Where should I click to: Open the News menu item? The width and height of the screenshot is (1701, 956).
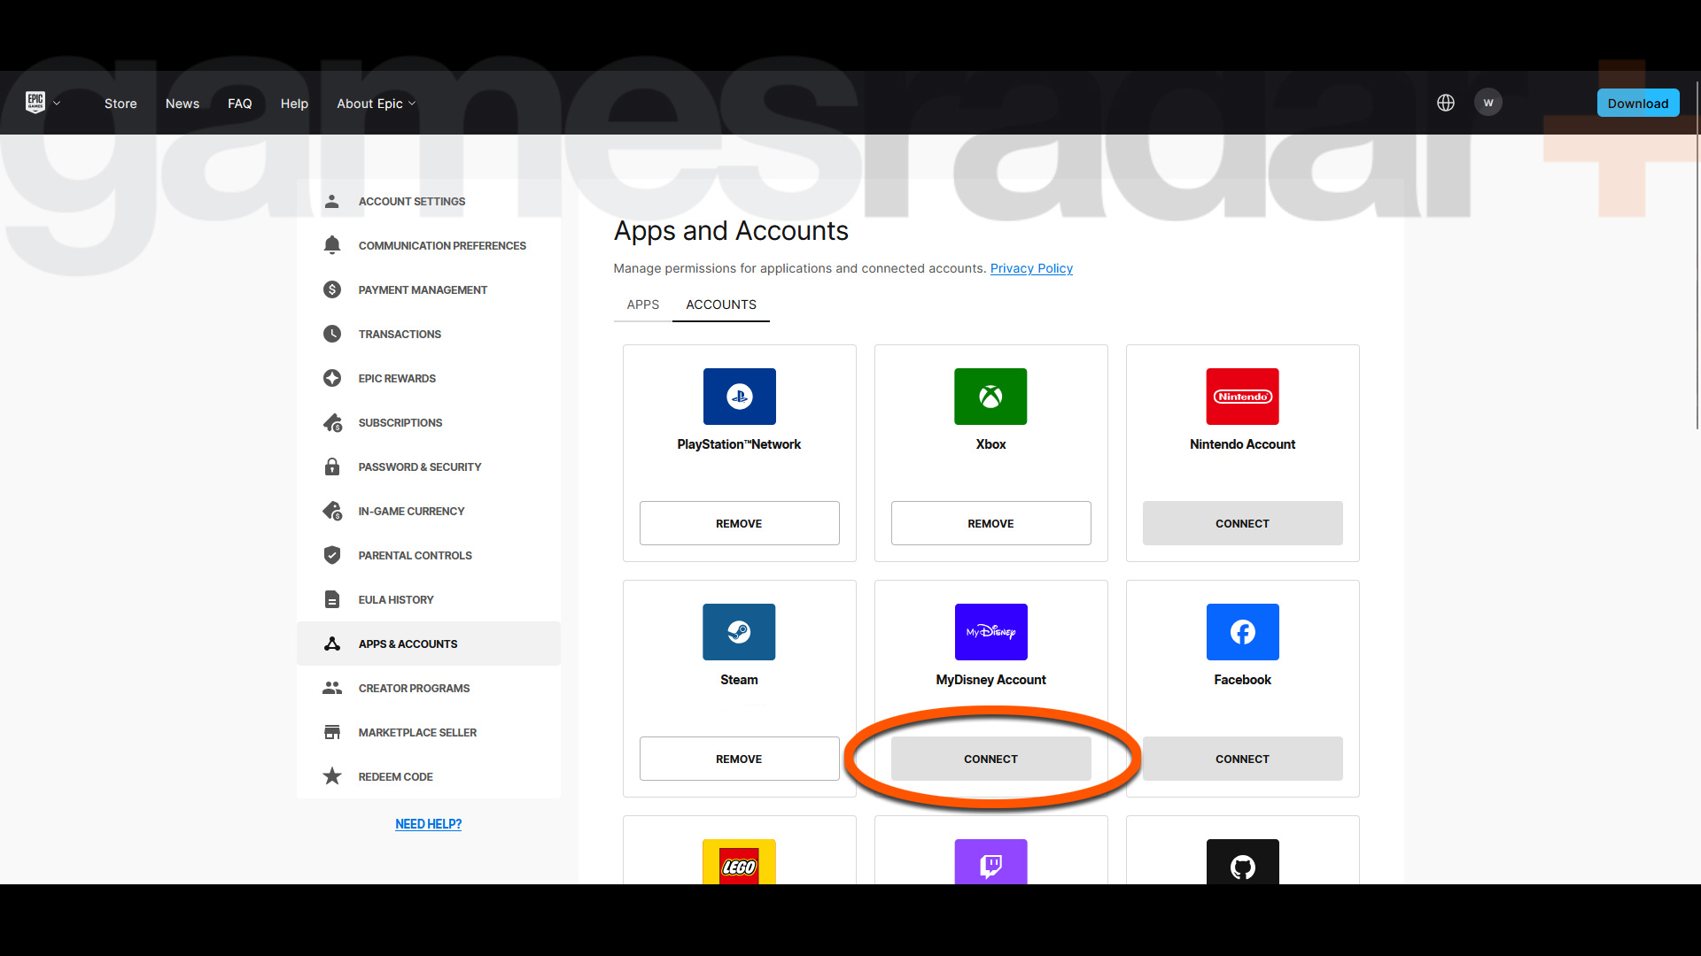(x=183, y=104)
